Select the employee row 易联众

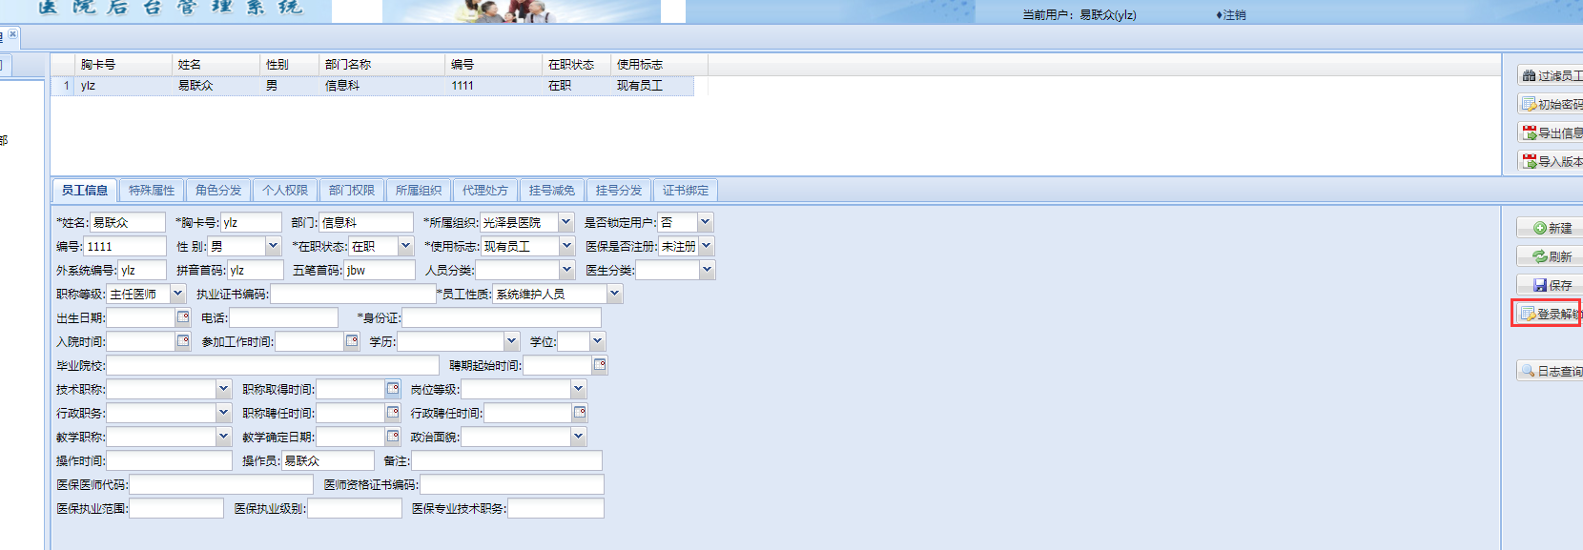tap(372, 86)
